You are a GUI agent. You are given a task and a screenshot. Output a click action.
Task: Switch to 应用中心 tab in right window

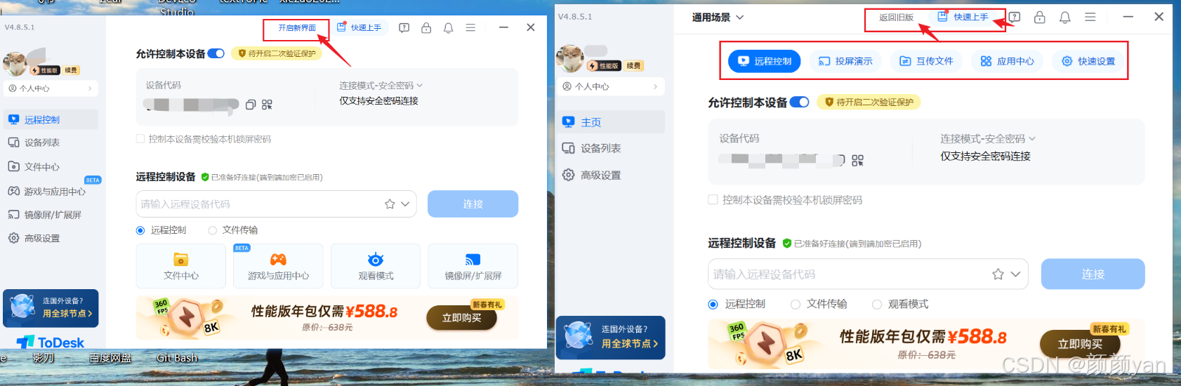(x=1008, y=61)
